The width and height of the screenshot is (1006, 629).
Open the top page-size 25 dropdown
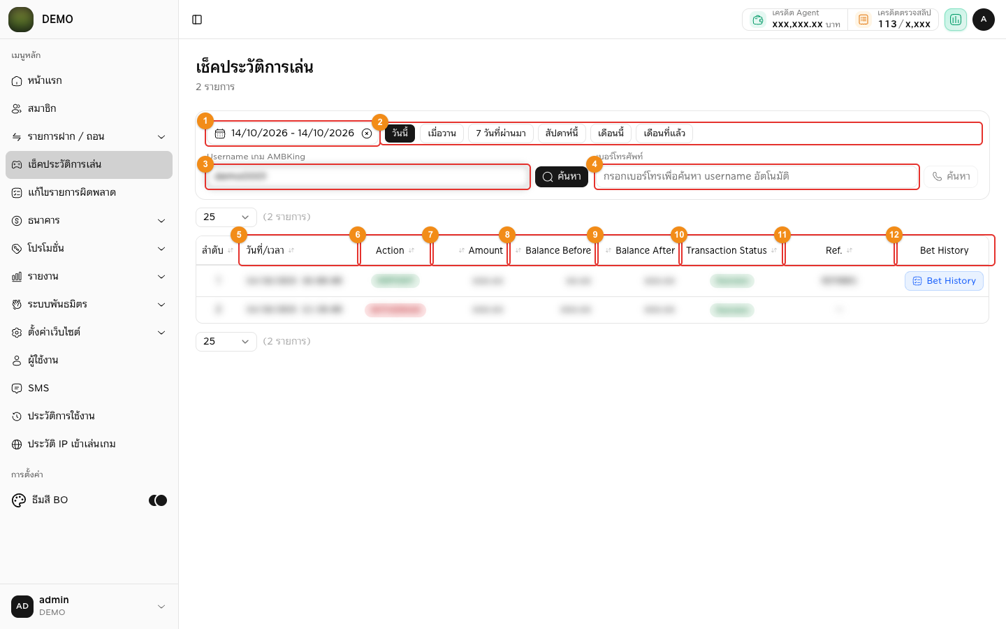pyautogui.click(x=226, y=217)
